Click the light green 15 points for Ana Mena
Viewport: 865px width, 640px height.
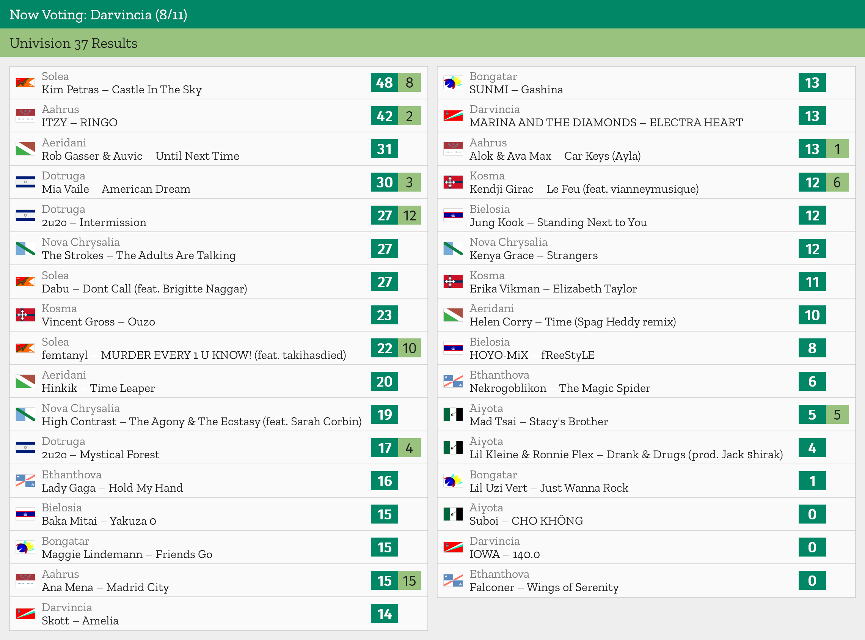(x=410, y=580)
